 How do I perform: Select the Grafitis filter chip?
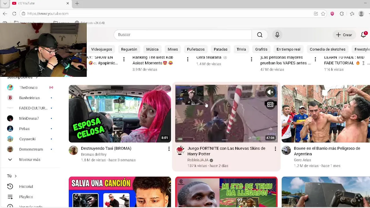tap(261, 49)
